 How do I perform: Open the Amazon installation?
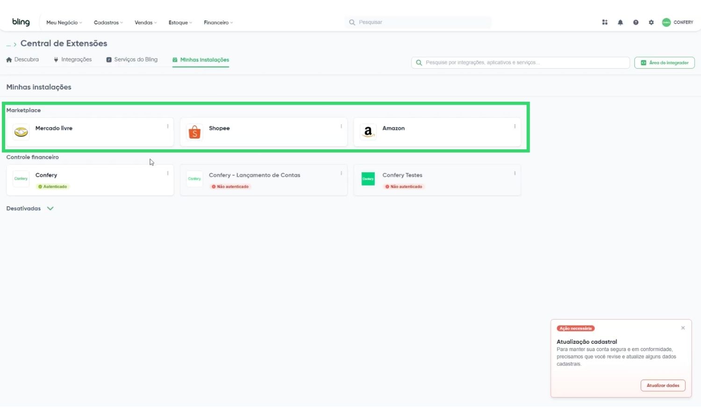[x=437, y=132]
